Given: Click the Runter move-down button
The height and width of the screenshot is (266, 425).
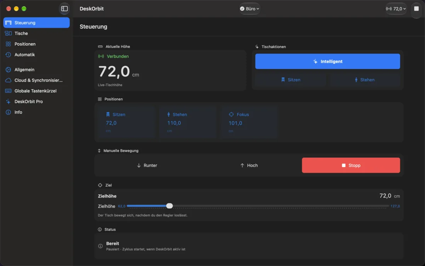Looking at the screenshot, I should click(147, 165).
